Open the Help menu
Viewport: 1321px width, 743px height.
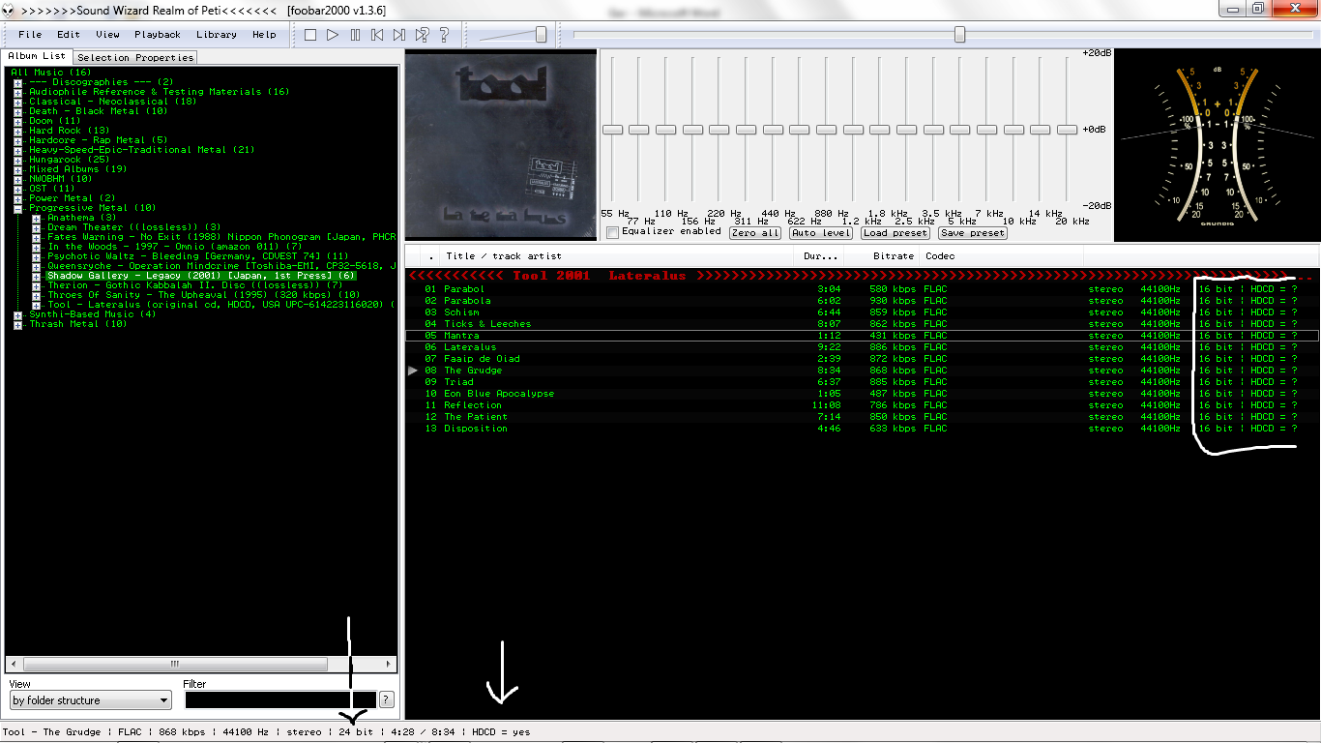click(264, 35)
